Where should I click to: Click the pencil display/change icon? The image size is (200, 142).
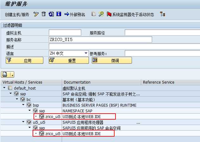tap(36, 14)
